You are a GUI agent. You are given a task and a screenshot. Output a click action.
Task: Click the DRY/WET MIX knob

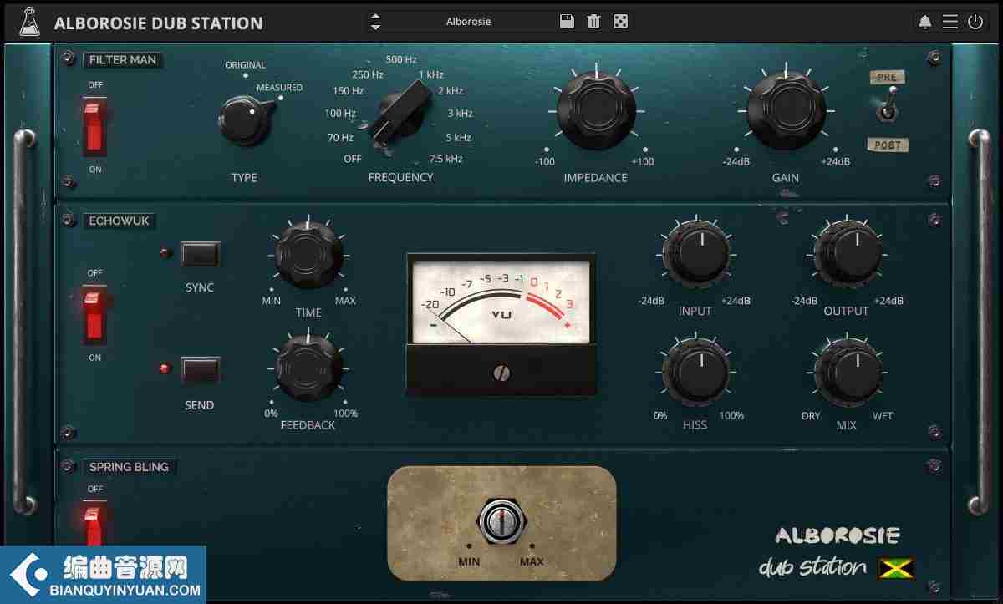(x=847, y=372)
